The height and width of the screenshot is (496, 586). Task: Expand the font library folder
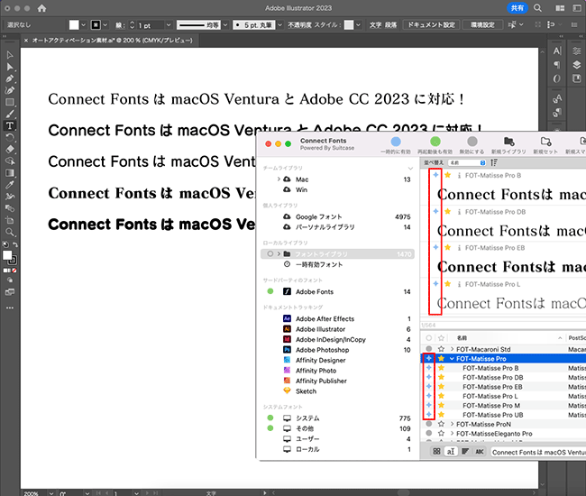[x=279, y=253]
